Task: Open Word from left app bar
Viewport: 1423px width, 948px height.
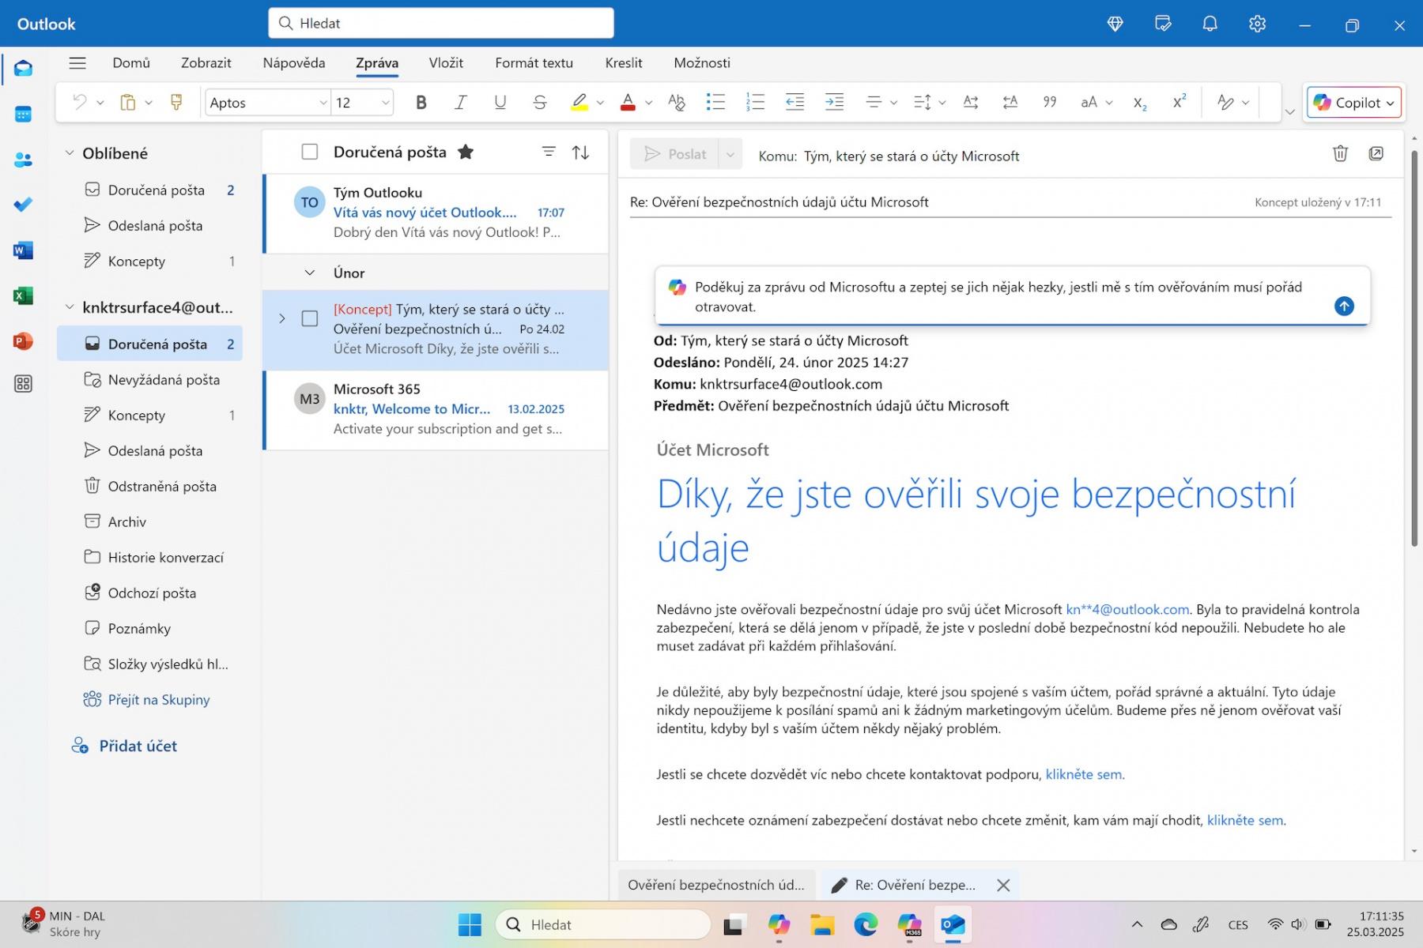Action: pos(23,251)
